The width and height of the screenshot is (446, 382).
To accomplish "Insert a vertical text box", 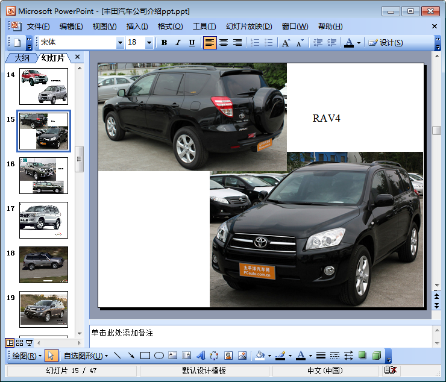I will click(x=187, y=355).
